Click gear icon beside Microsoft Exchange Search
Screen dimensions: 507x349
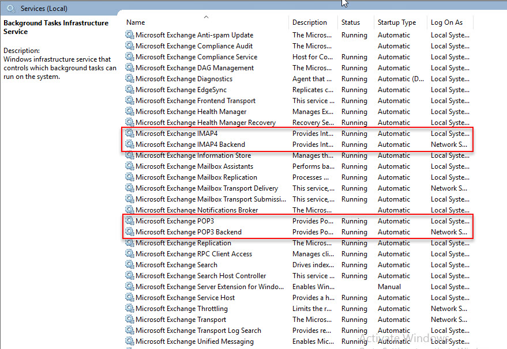click(x=130, y=264)
